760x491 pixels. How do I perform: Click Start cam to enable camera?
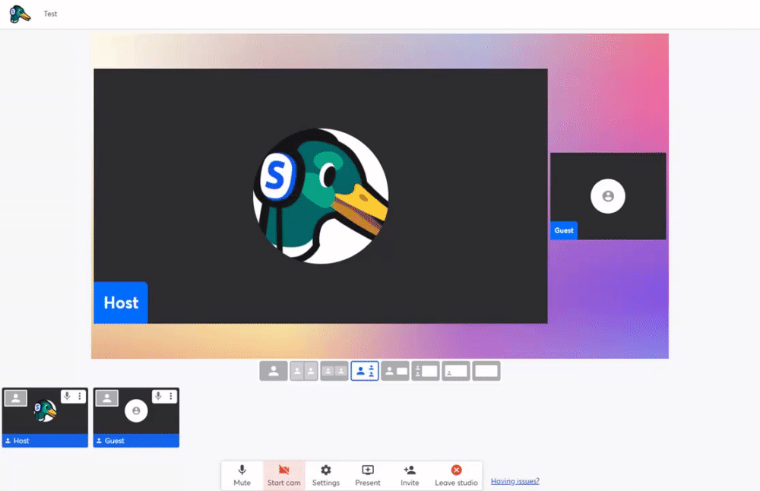click(x=284, y=476)
